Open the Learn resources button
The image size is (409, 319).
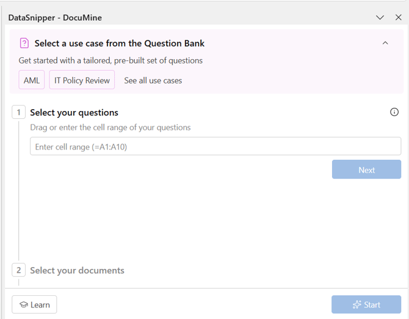click(34, 304)
